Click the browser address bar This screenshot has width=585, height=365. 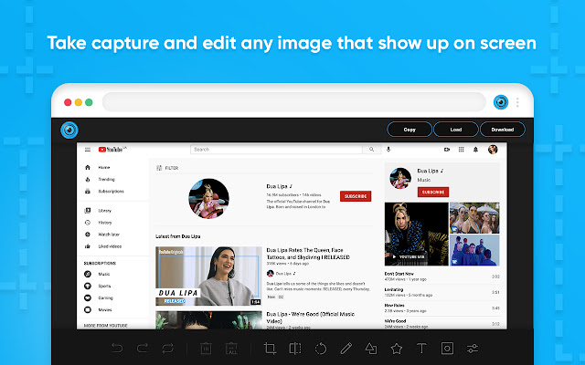294,102
